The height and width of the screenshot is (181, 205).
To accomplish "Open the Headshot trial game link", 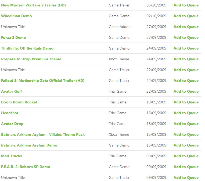I will pyautogui.click(x=10, y=113).
